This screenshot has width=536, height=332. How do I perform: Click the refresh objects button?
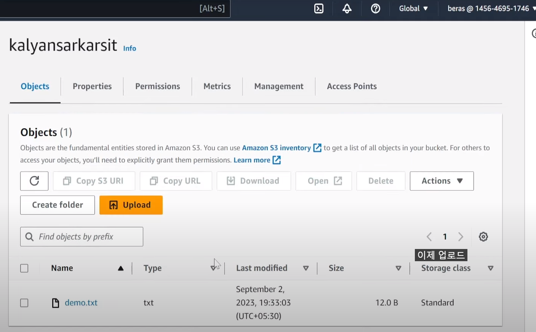34,181
